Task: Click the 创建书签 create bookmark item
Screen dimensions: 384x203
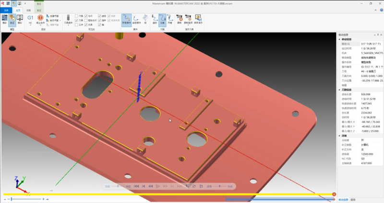Action: coord(52,16)
